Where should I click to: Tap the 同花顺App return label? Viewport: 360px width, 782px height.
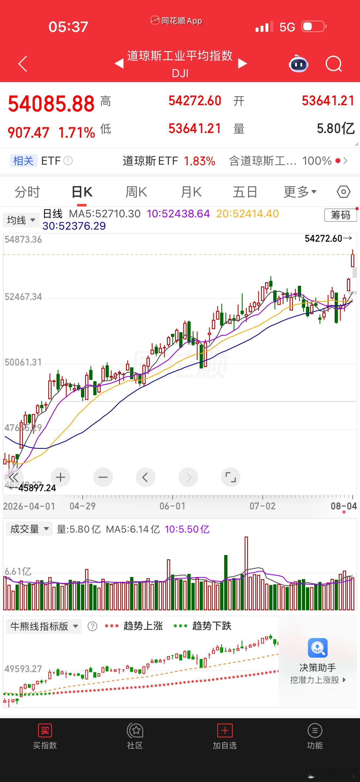[176, 21]
